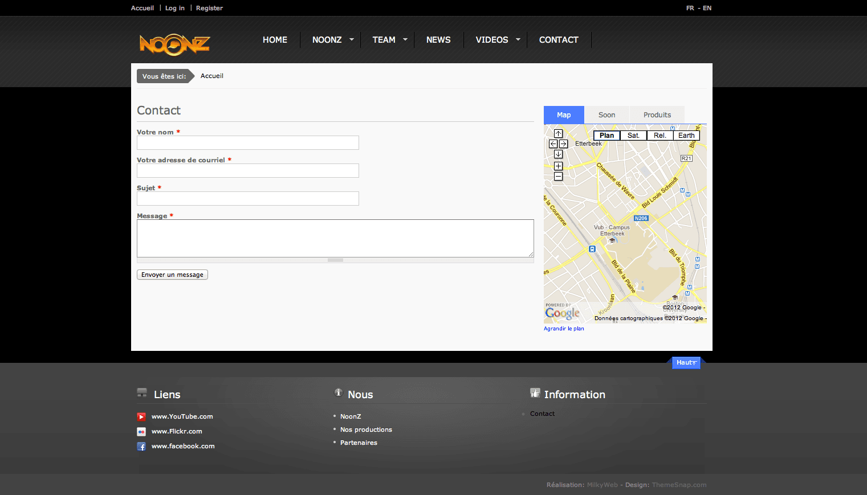This screenshot has width=867, height=495.
Task: Zoom out on the map
Action: click(558, 177)
